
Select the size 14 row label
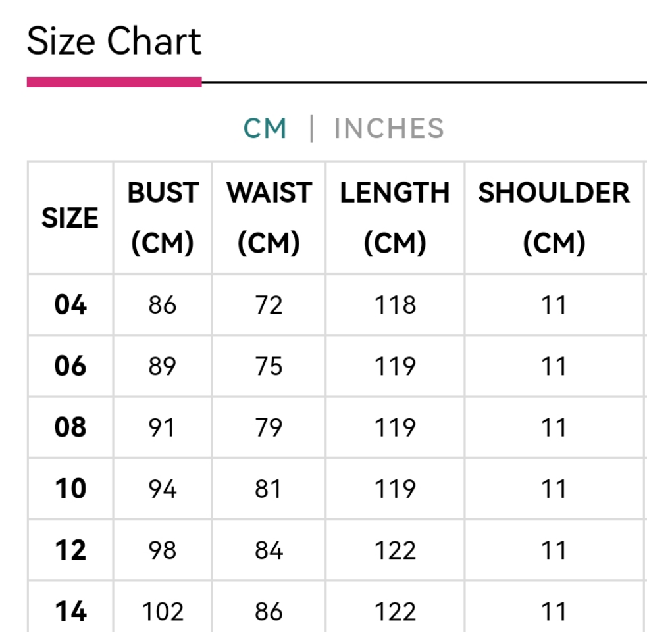point(70,612)
